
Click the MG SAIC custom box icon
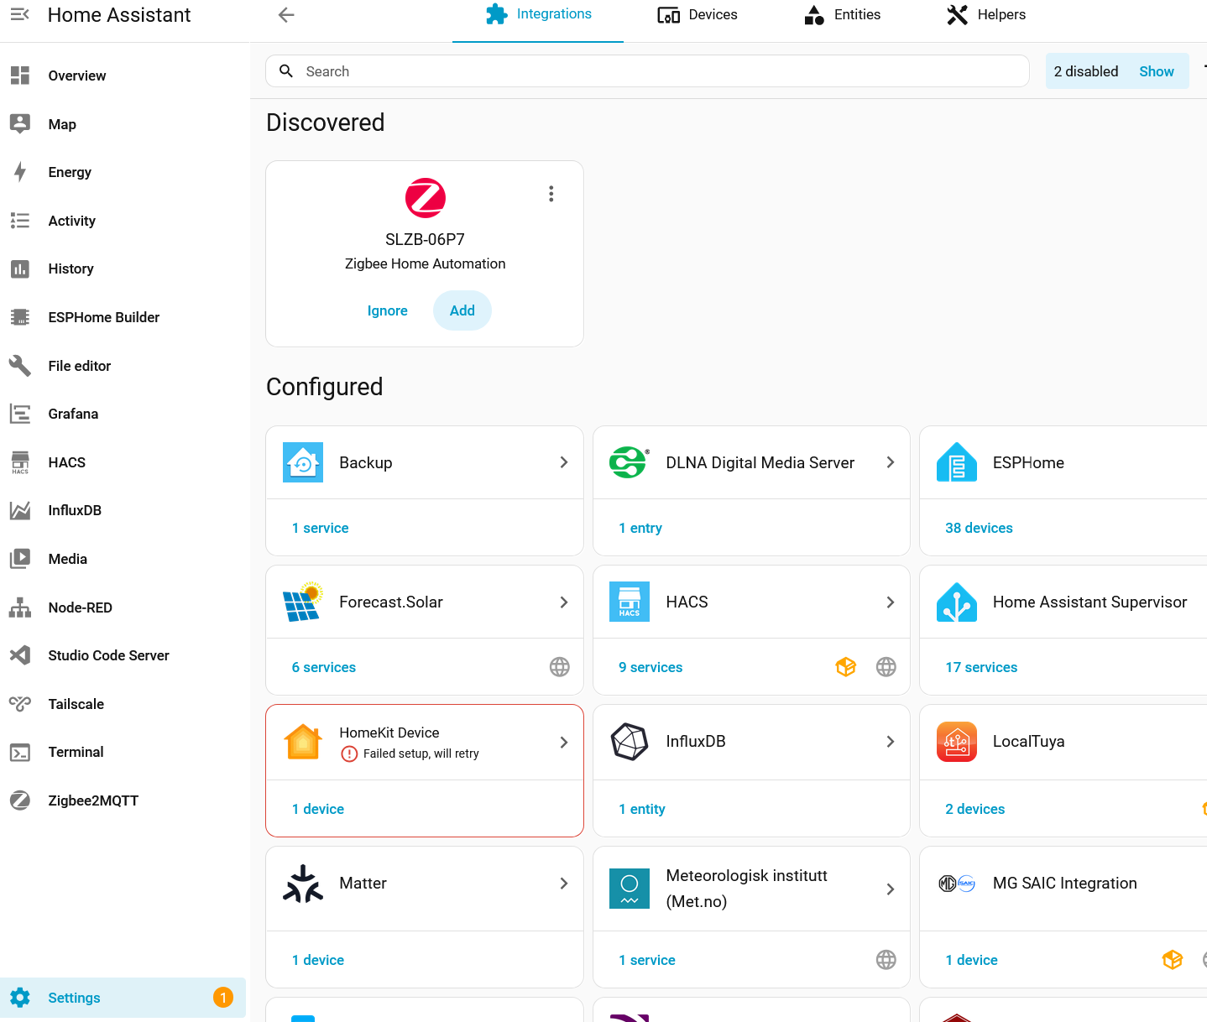point(1173,960)
